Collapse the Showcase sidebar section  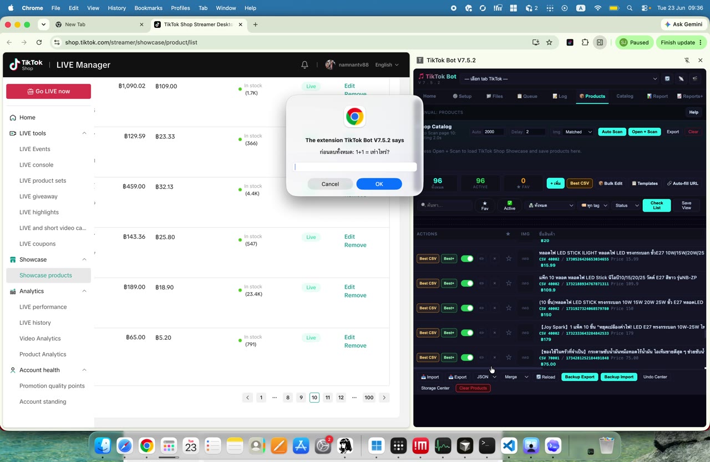[x=84, y=259]
